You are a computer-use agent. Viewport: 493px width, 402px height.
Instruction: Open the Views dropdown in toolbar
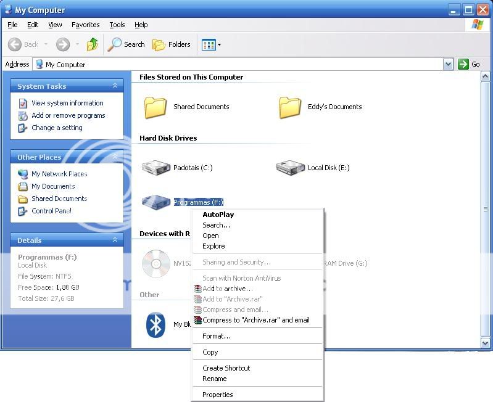tap(212, 44)
